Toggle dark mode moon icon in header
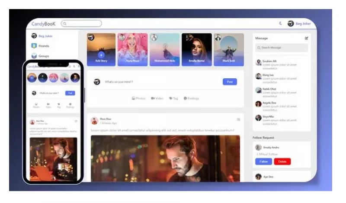 [x=280, y=23]
